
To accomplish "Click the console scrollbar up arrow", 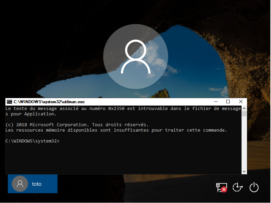I will click(244, 108).
